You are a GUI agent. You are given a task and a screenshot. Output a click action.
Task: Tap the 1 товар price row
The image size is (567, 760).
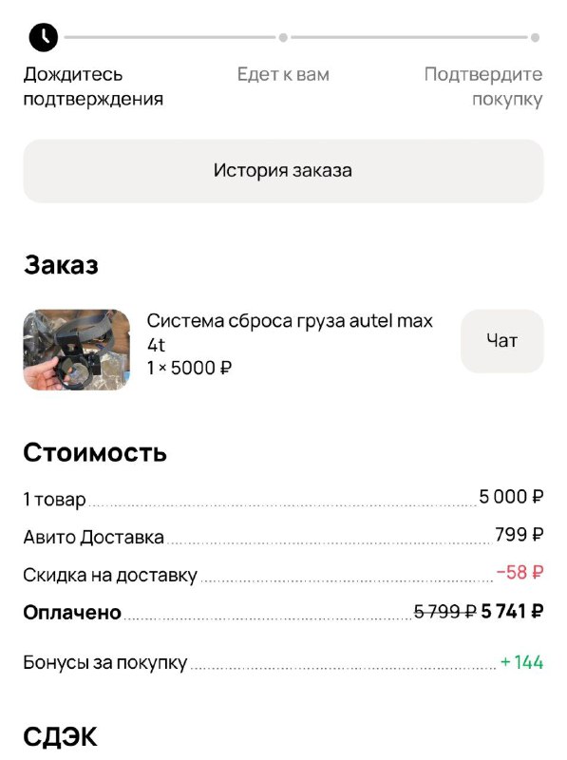(x=283, y=497)
